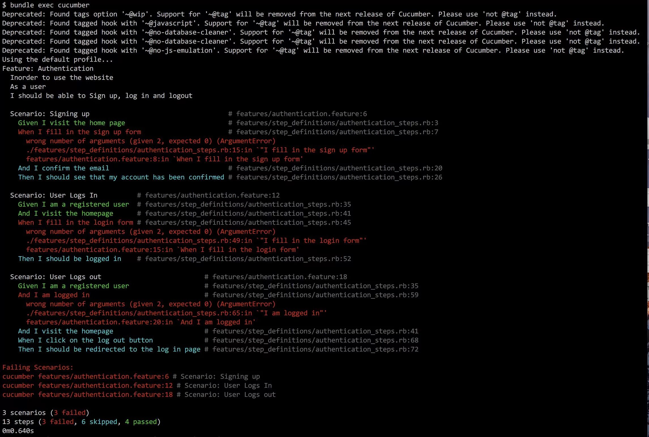Click 'Scenario: User Logs out' line
Screen dimensions: 649x437
point(55,277)
